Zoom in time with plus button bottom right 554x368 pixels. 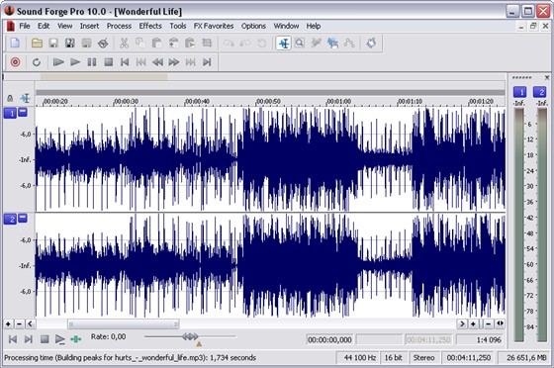[x=473, y=323]
